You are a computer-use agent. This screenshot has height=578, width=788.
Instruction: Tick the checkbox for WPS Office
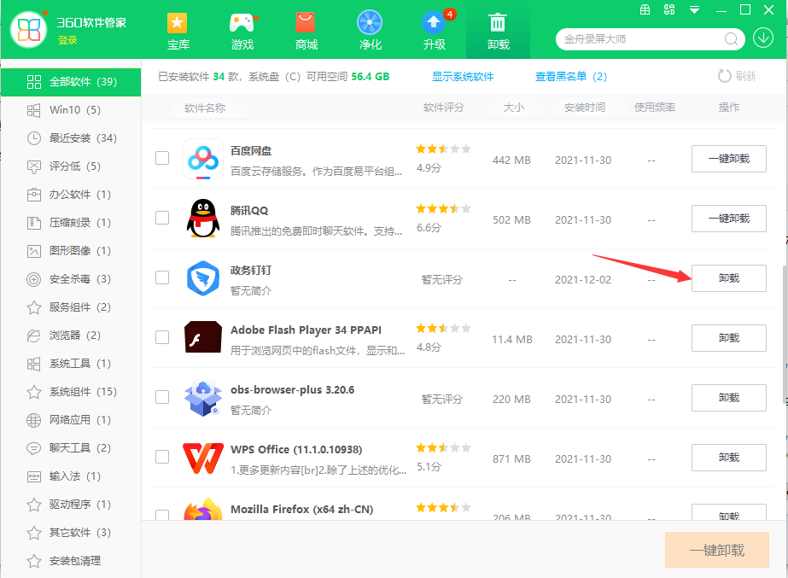162,457
